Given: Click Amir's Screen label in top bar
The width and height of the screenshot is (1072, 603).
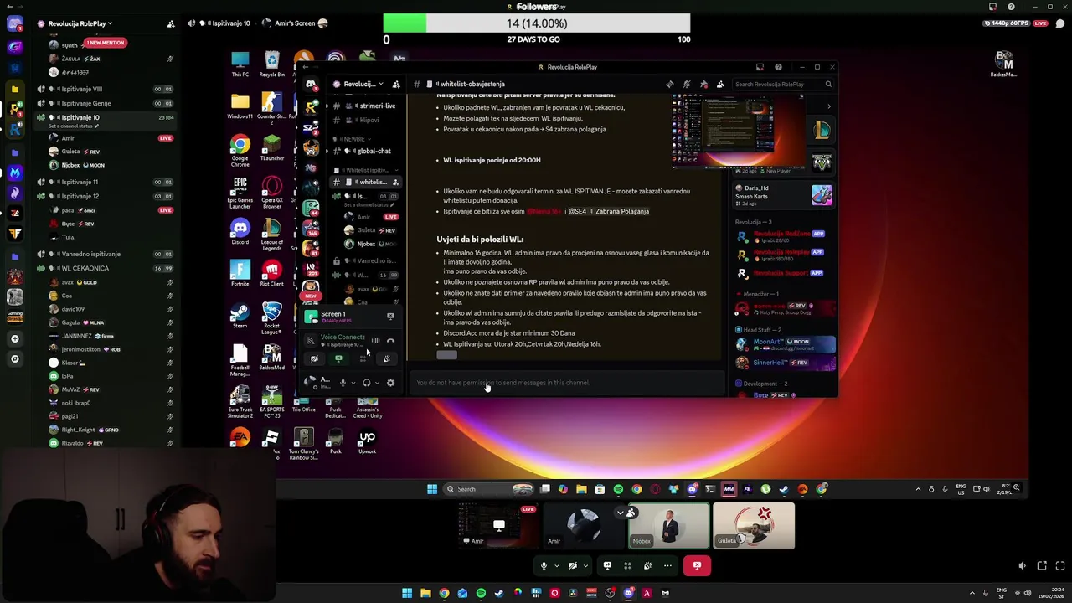Looking at the screenshot, I should point(295,23).
